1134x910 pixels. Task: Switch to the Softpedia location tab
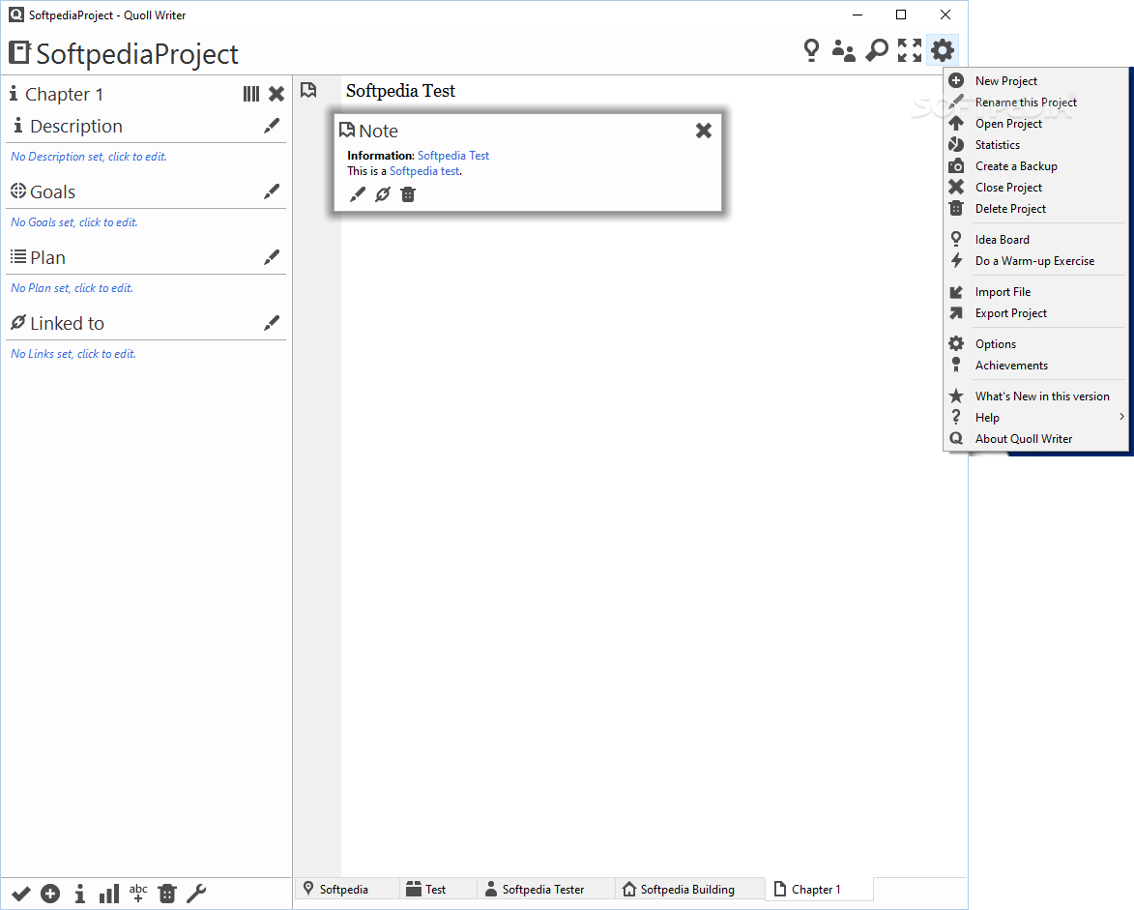346,889
